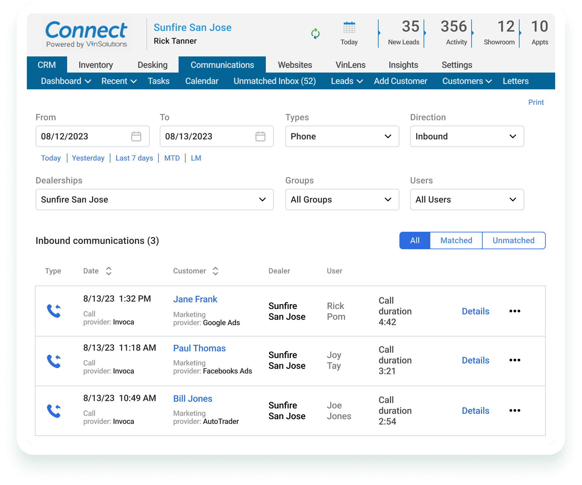Screen dimensions: 582x485
Task: Switch to Unmatched communications view
Action: point(513,240)
